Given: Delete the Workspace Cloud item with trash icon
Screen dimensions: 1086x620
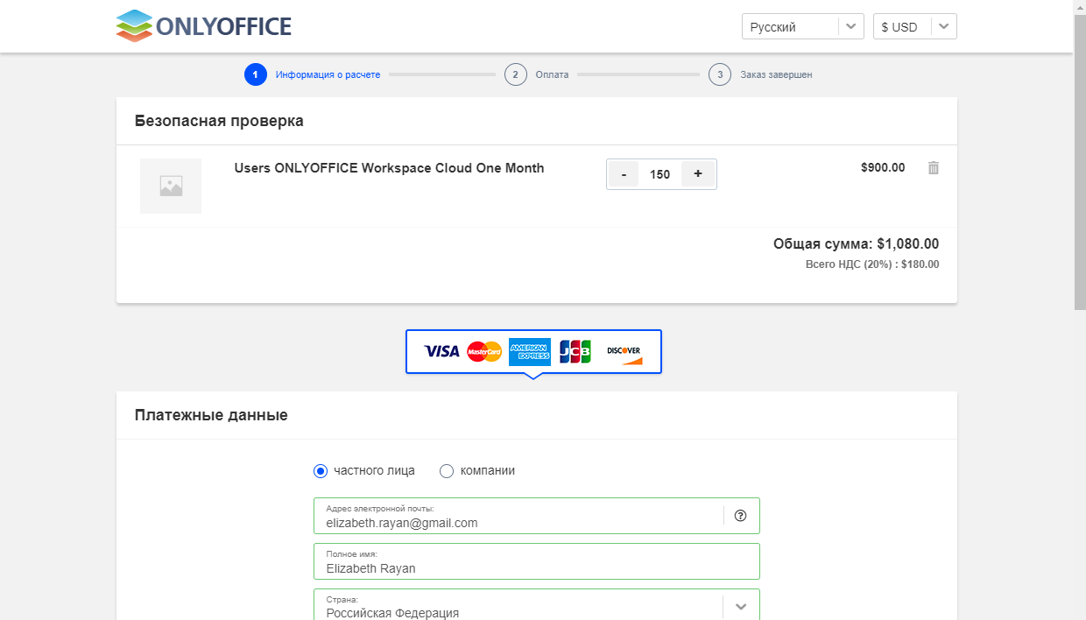Looking at the screenshot, I should pyautogui.click(x=934, y=167).
